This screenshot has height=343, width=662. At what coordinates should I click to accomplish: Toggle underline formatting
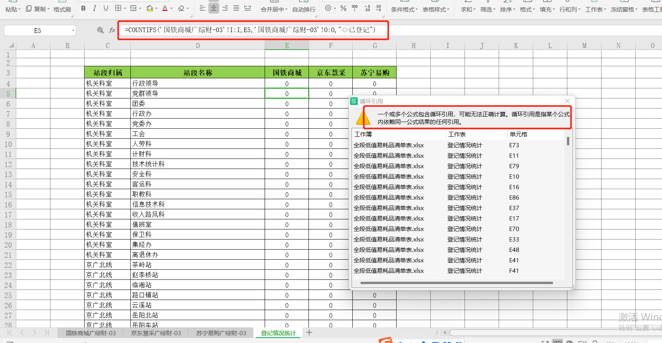point(106,8)
